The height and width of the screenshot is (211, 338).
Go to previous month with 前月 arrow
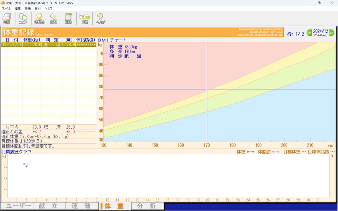point(309,33)
